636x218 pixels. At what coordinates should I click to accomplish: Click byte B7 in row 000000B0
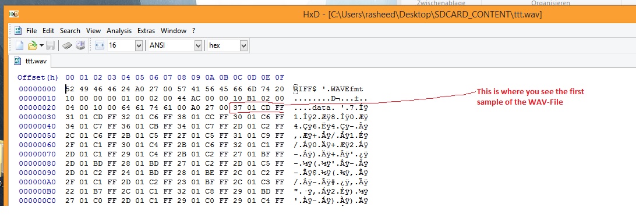98,191
